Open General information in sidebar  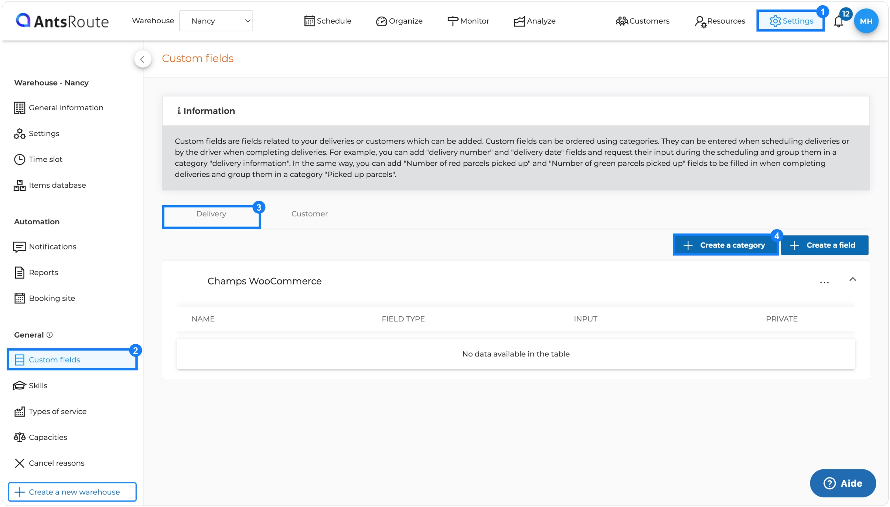tap(59, 108)
